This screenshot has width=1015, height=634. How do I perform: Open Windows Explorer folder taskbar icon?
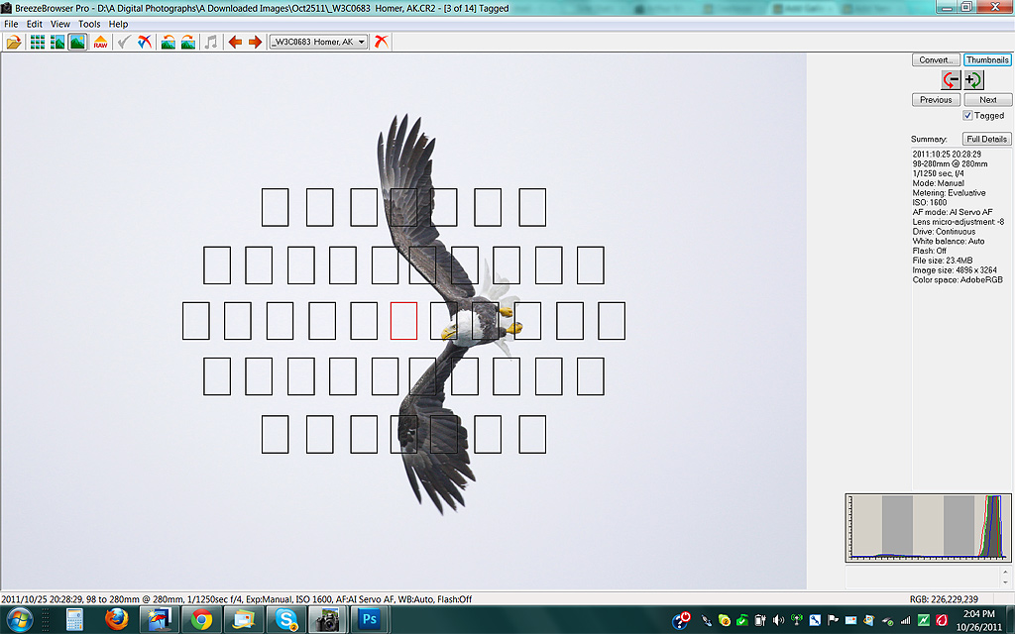point(244,620)
